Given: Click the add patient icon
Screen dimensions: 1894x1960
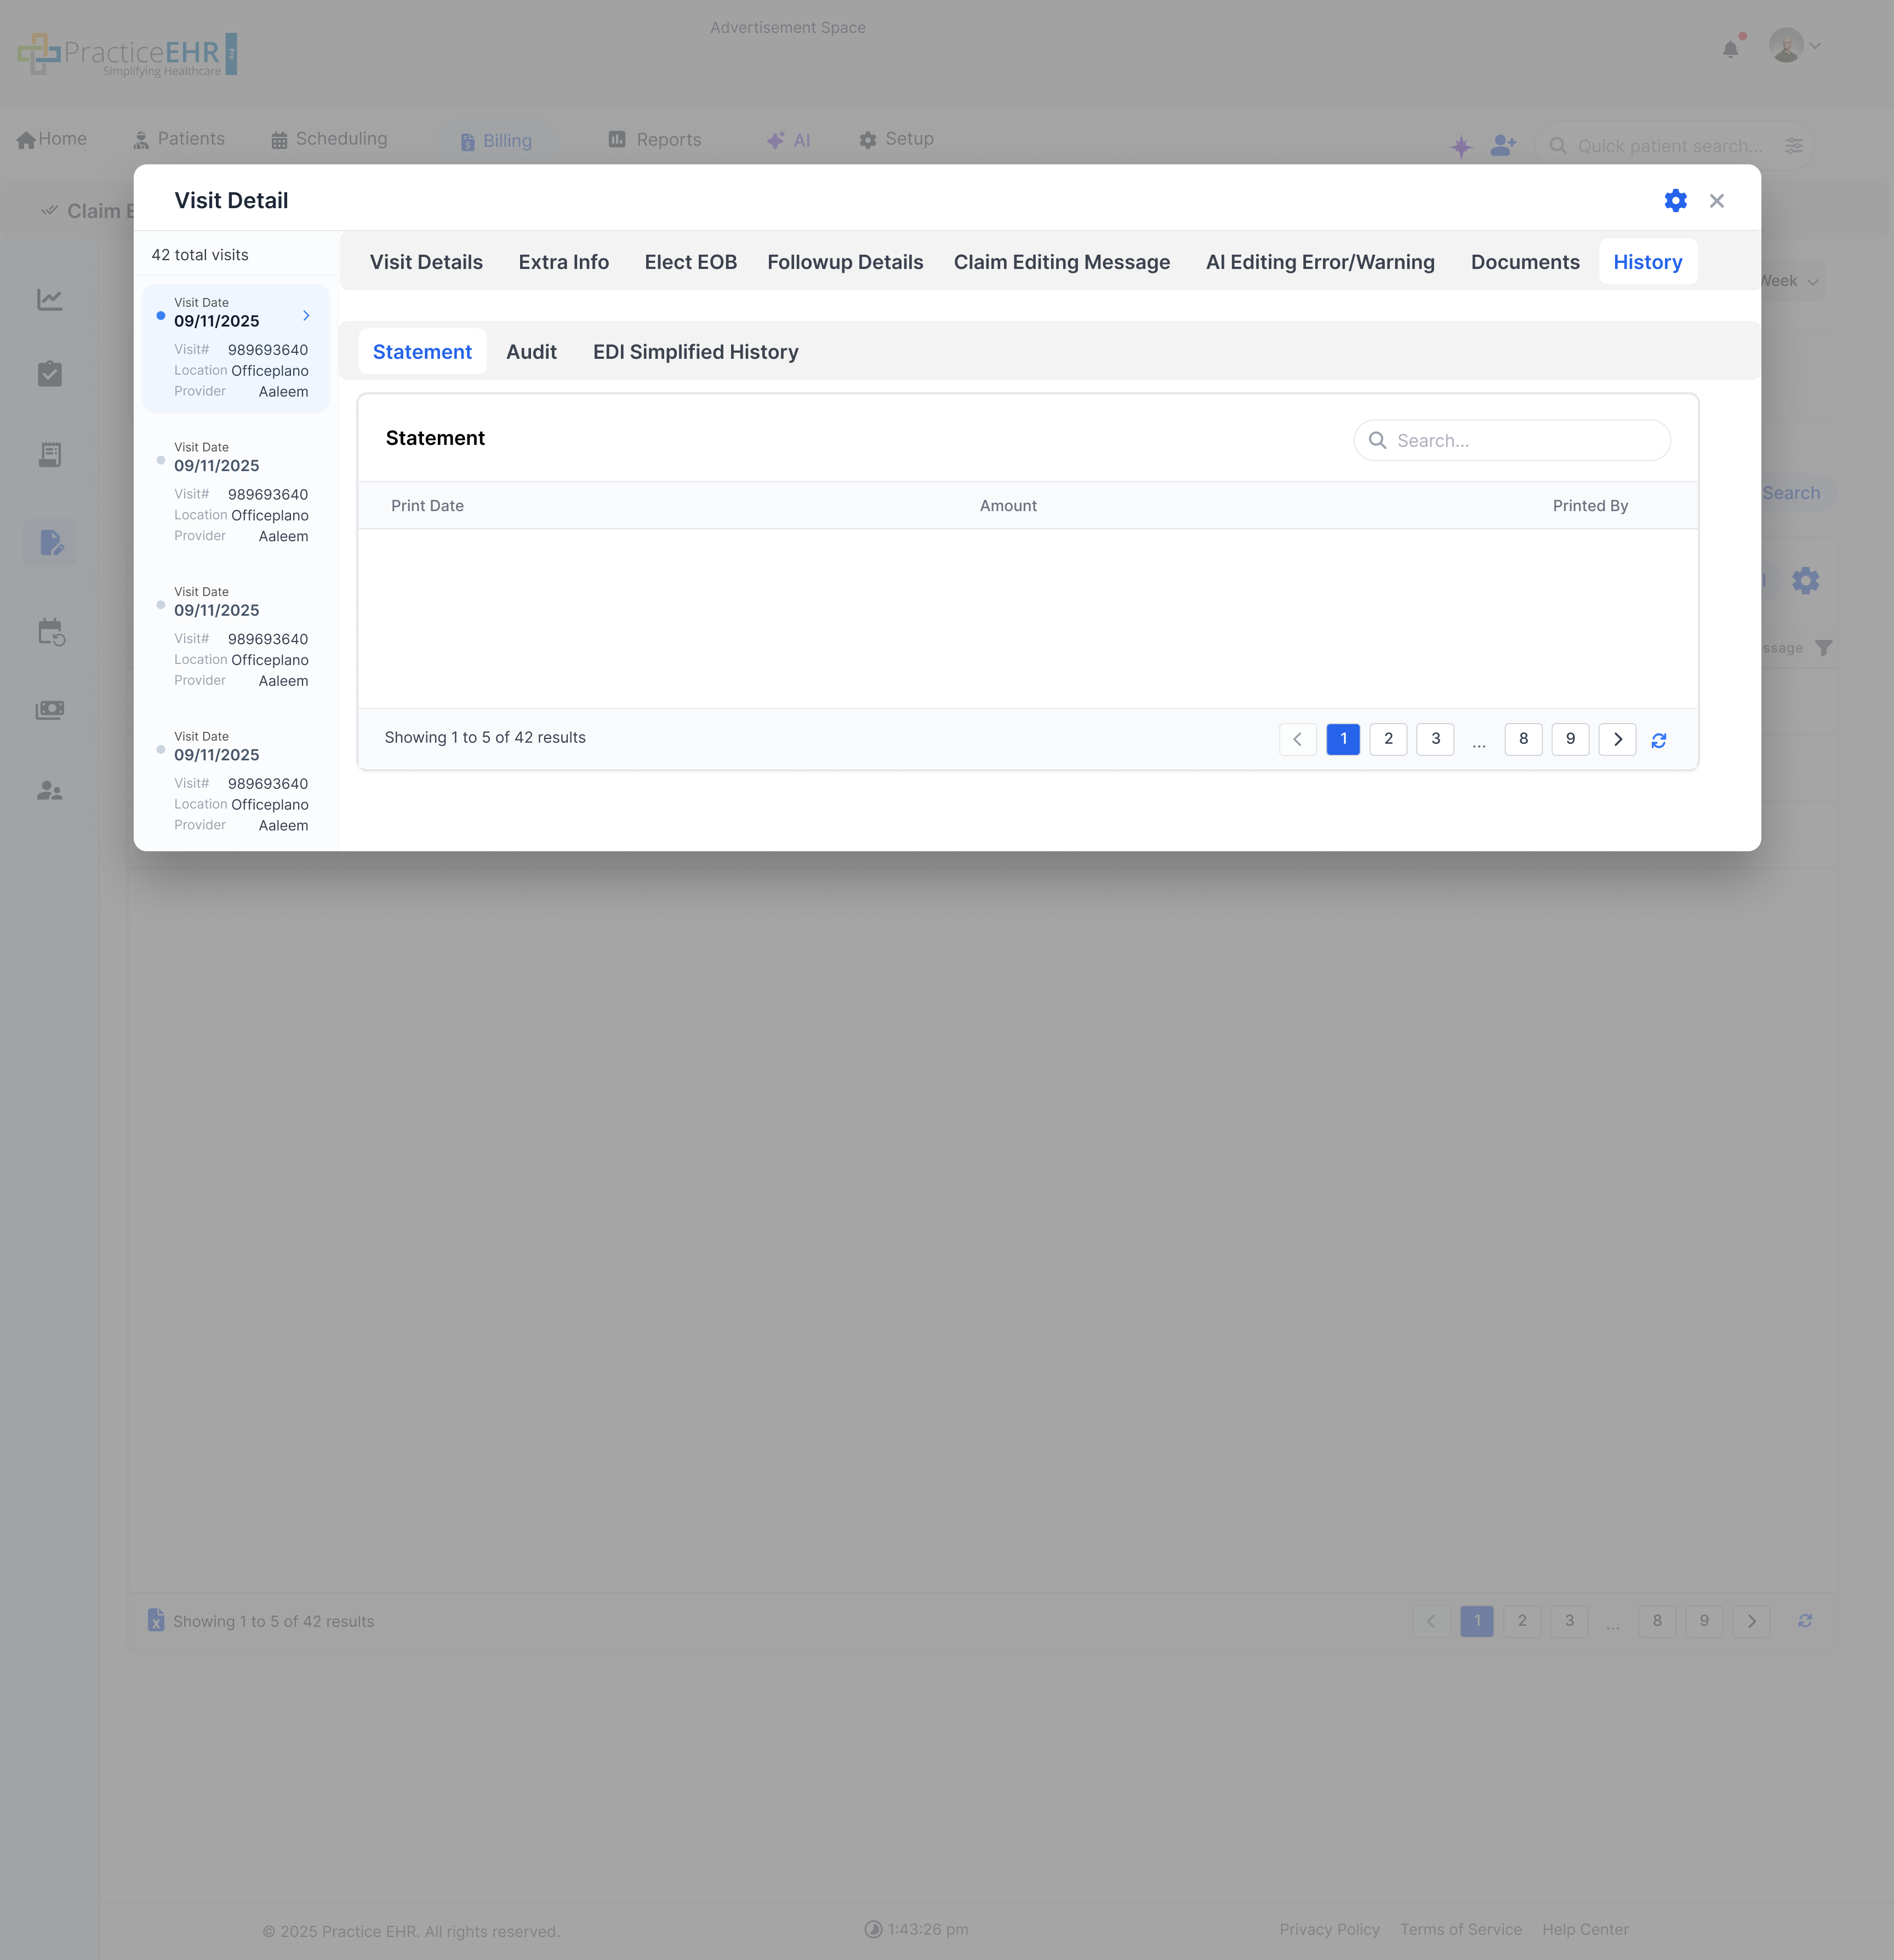Looking at the screenshot, I should click(x=1503, y=146).
